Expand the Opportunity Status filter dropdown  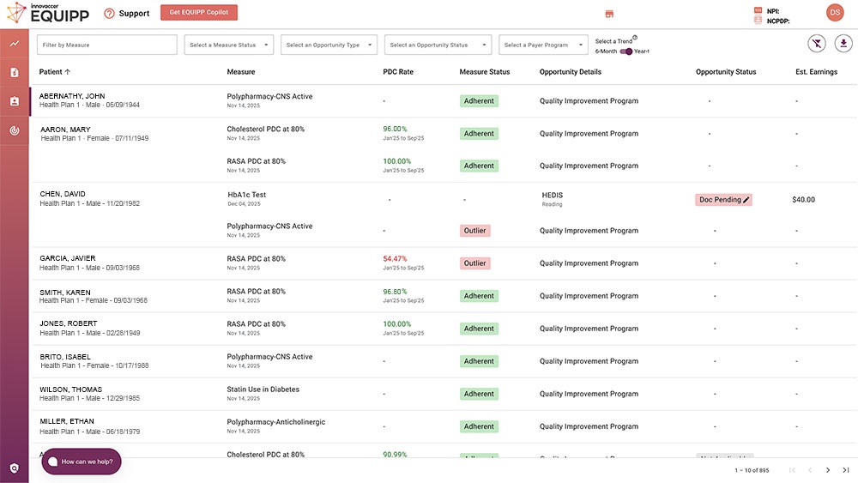435,45
